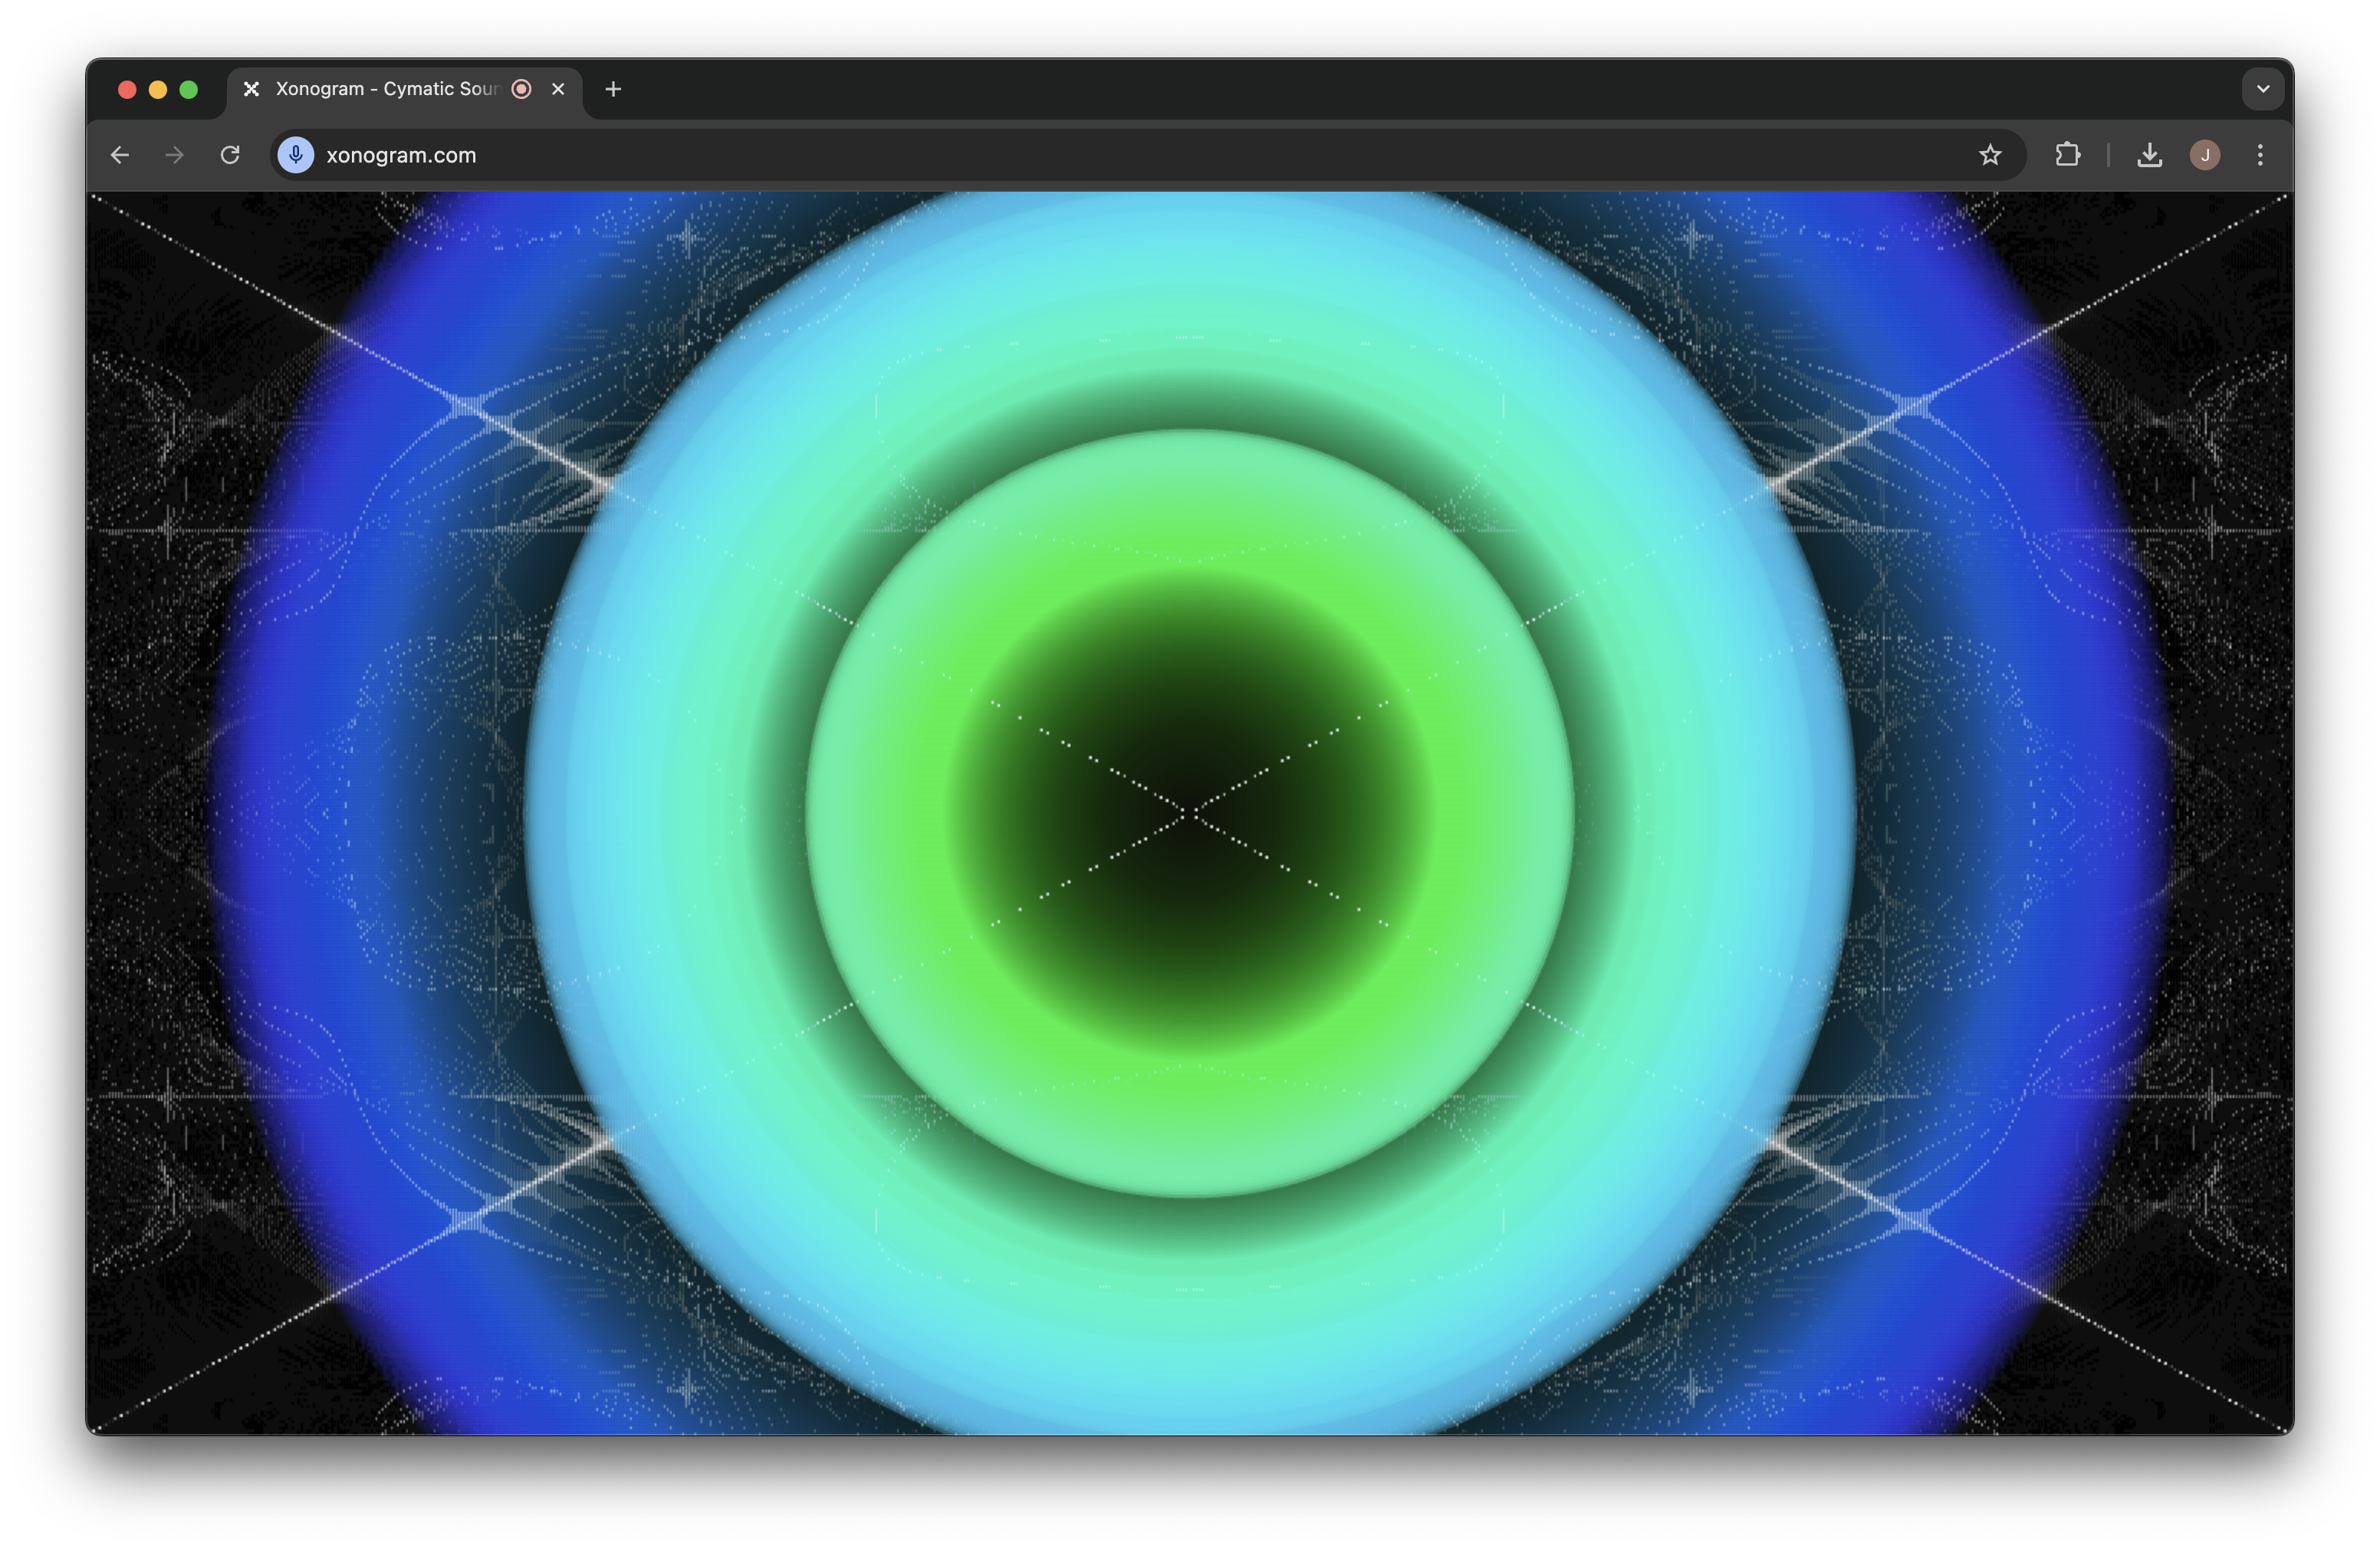Show browser downloads
2380x1549 pixels.
[2149, 155]
